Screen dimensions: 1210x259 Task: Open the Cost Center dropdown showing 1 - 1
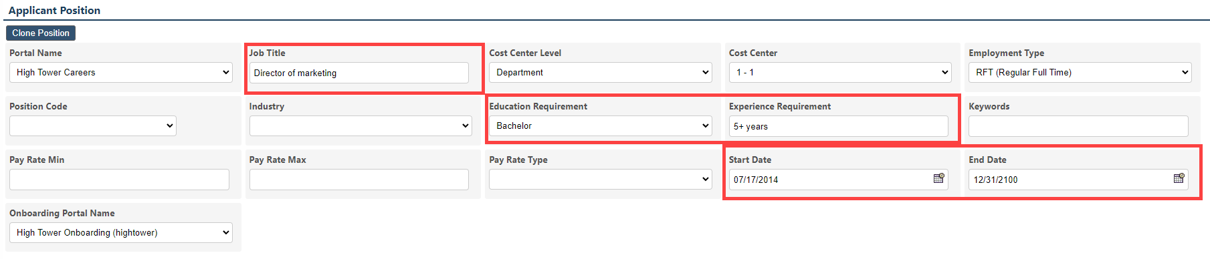(x=840, y=72)
